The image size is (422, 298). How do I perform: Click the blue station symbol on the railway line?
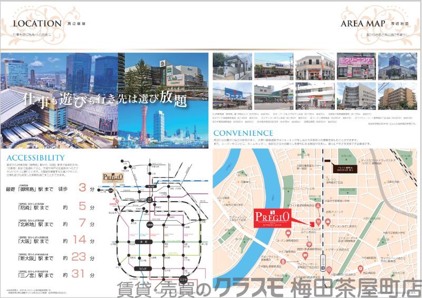pyautogui.click(x=322, y=267)
